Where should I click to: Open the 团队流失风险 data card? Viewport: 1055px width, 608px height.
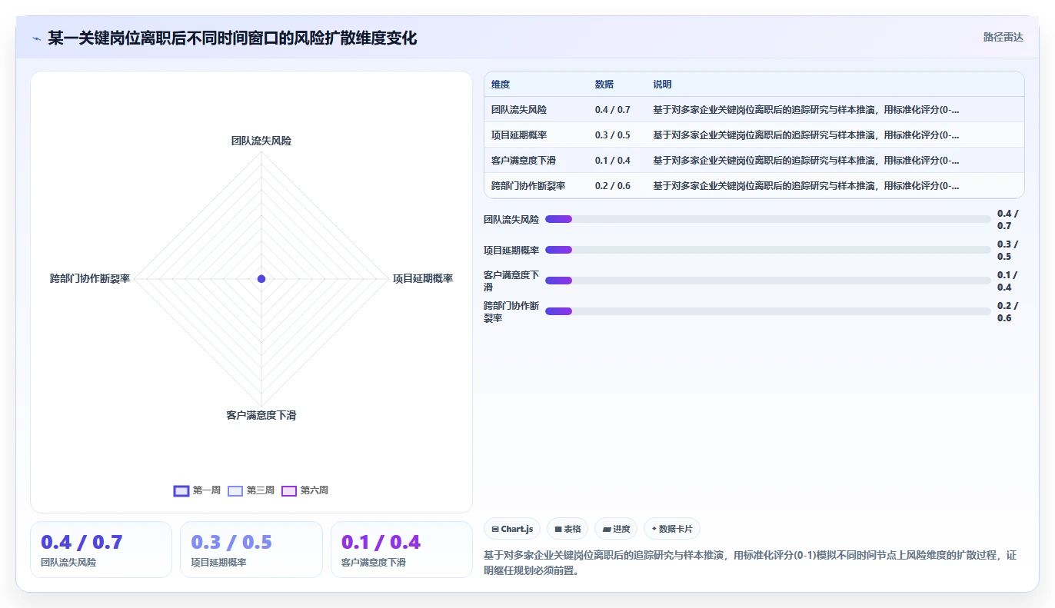[101, 550]
